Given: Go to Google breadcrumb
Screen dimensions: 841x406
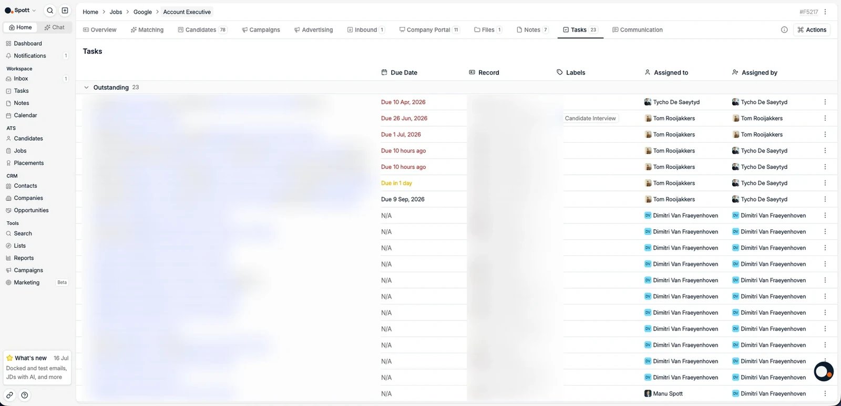Looking at the screenshot, I should click(x=142, y=12).
